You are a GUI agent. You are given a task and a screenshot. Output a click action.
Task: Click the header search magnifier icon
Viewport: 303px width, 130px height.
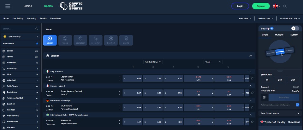(x=285, y=6)
